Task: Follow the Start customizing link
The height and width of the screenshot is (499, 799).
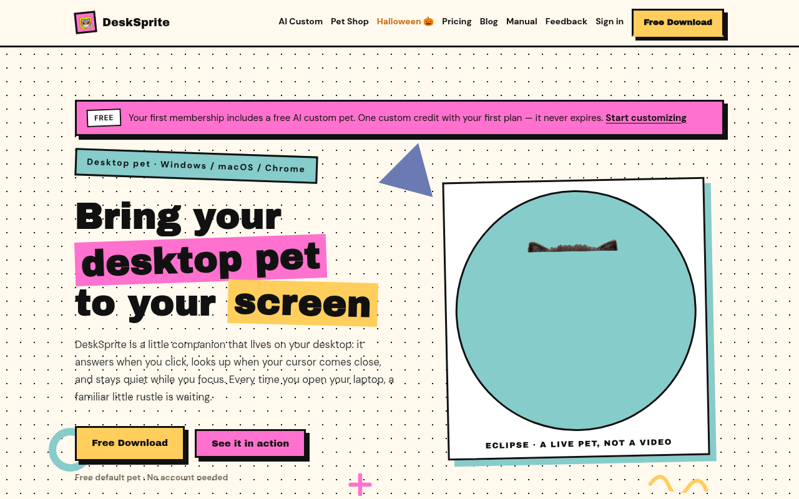Action: [x=646, y=118]
